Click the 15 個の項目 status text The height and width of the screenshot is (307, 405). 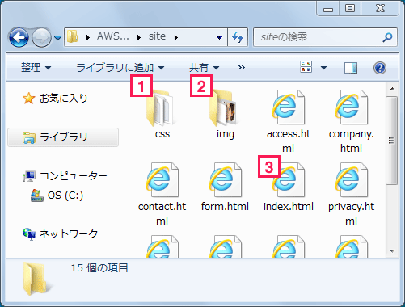[x=99, y=268]
